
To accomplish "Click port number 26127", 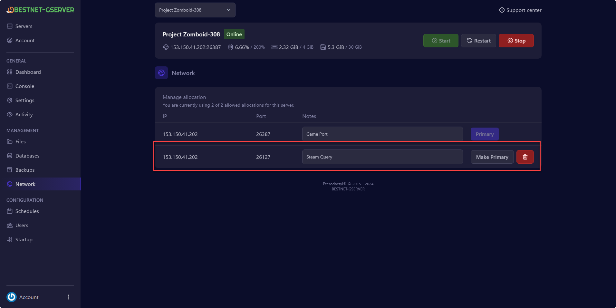I will [x=263, y=157].
